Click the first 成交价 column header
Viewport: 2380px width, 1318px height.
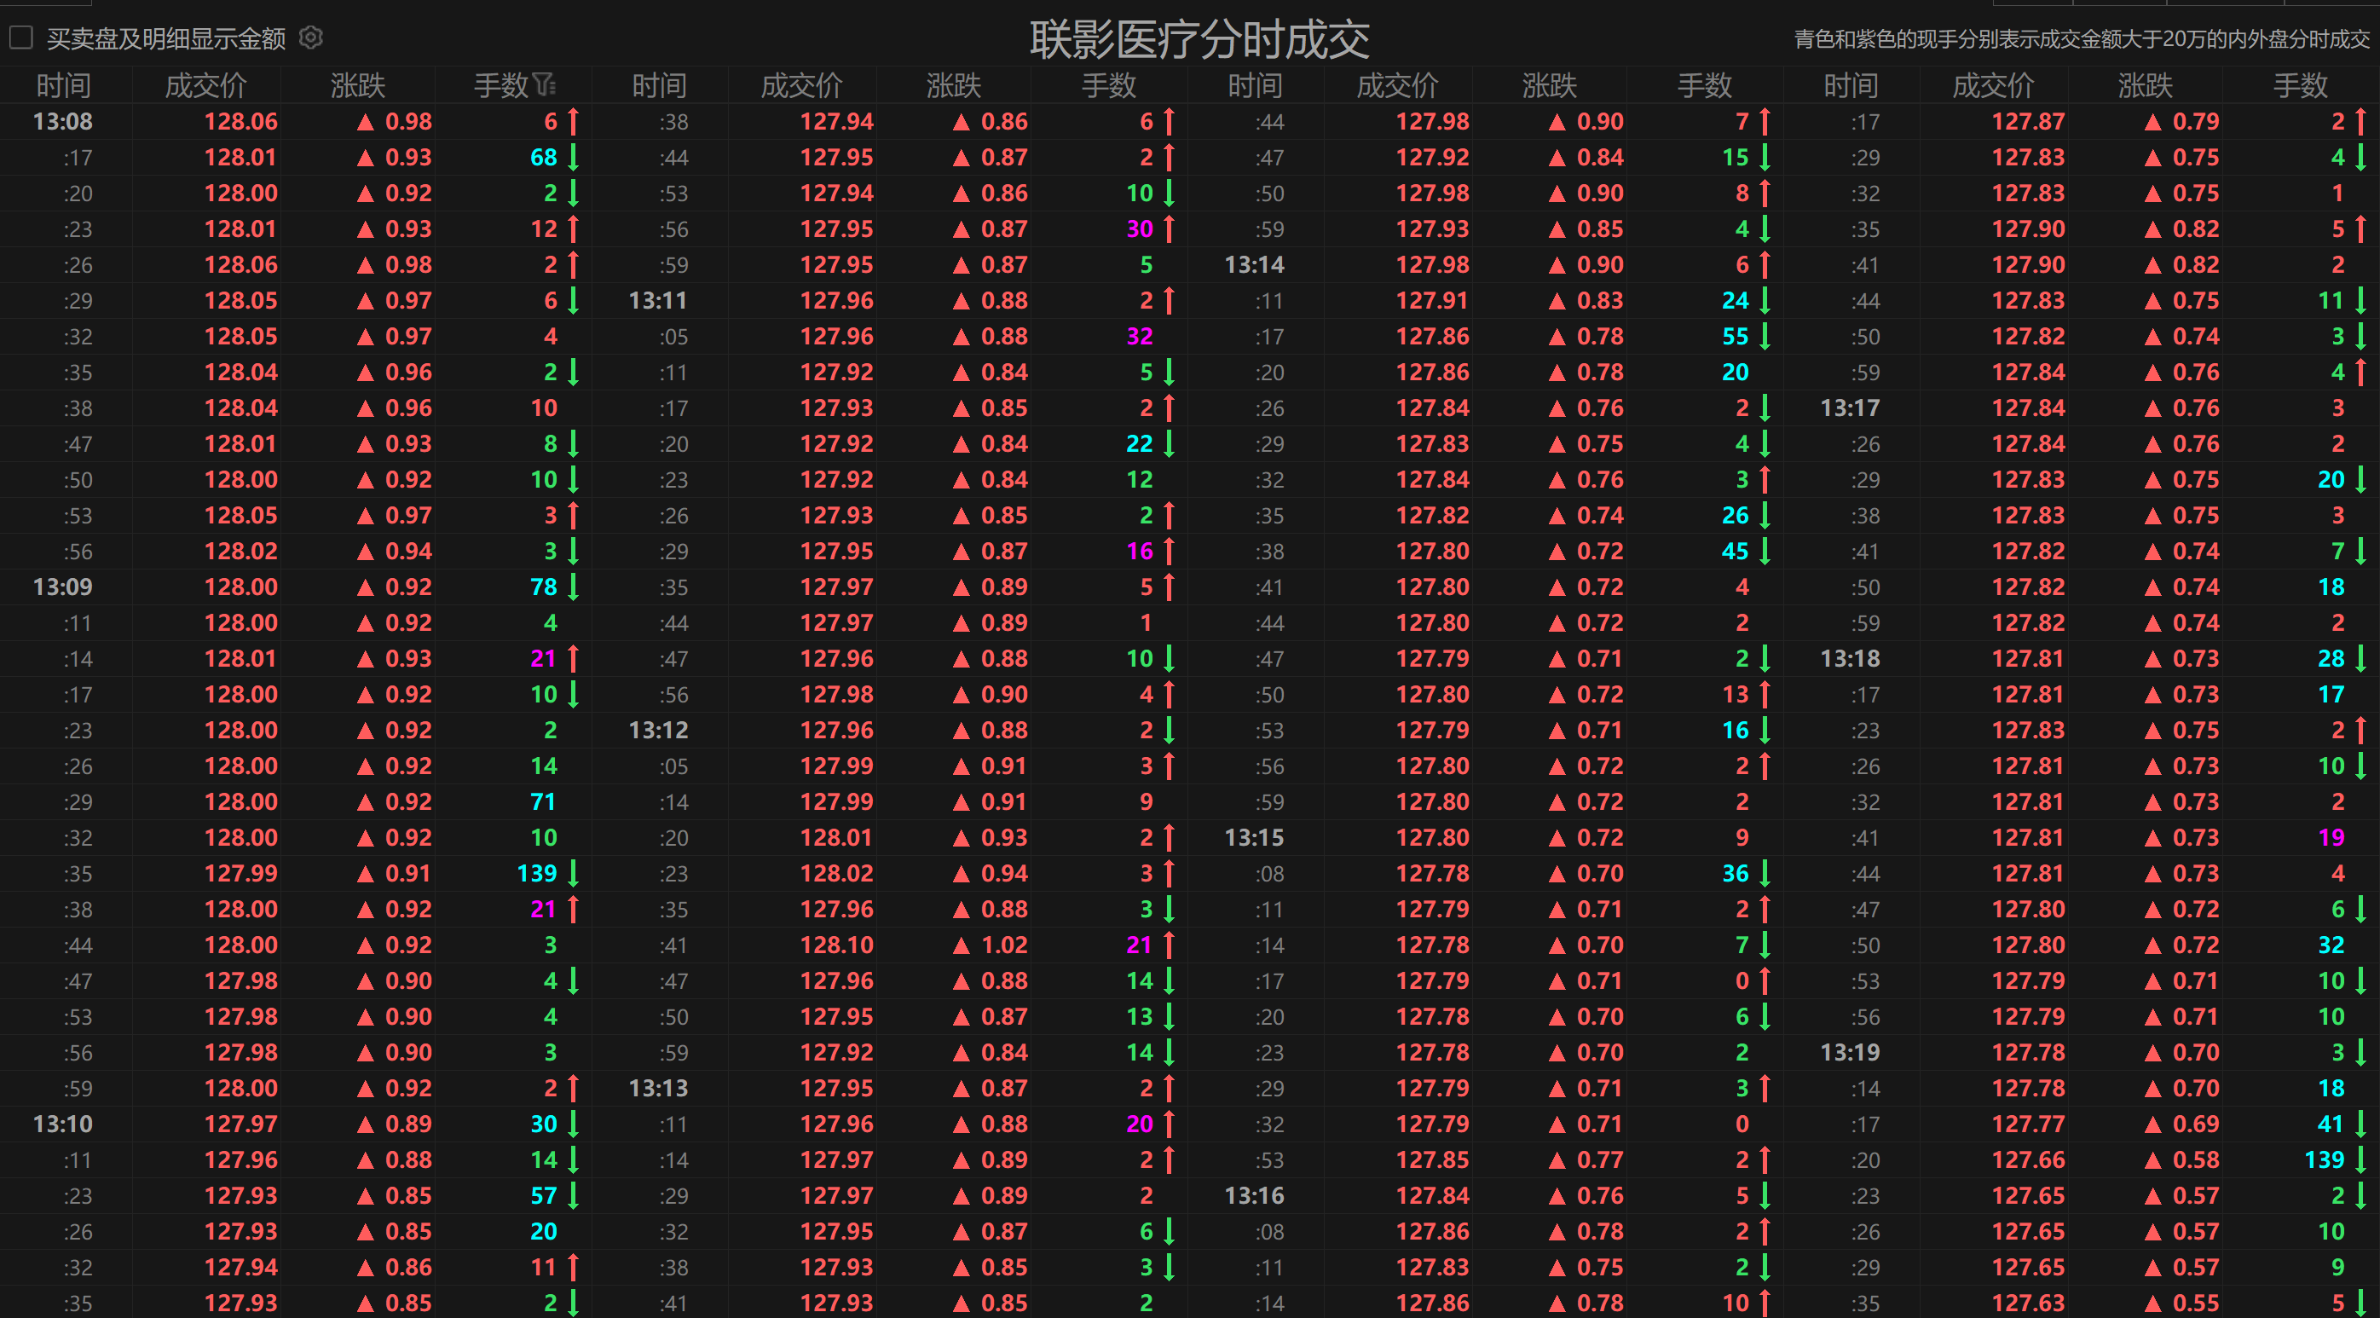click(x=205, y=85)
